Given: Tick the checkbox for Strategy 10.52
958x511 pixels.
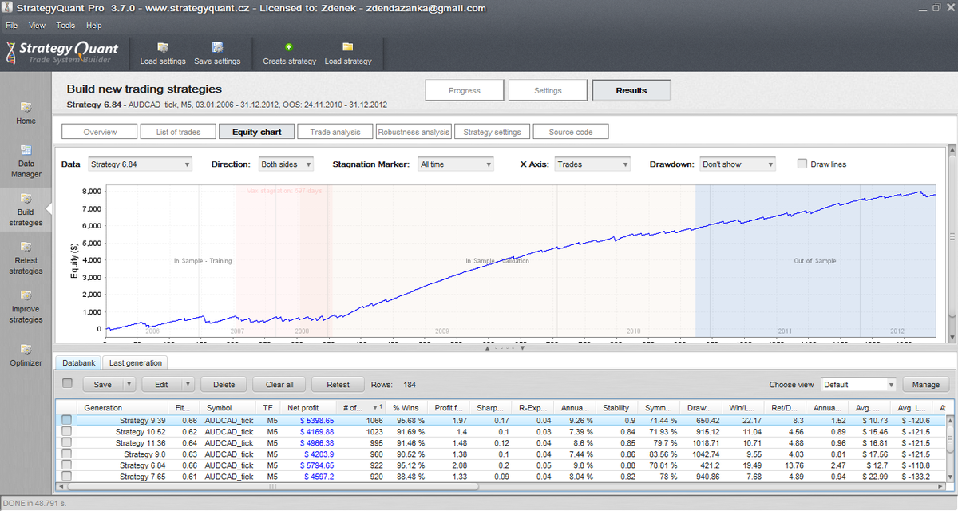Looking at the screenshot, I should pos(67,431).
